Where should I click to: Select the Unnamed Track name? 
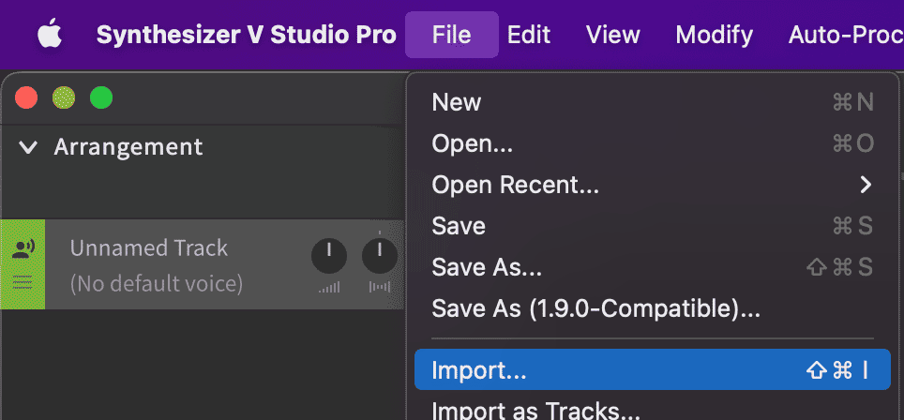click(149, 248)
